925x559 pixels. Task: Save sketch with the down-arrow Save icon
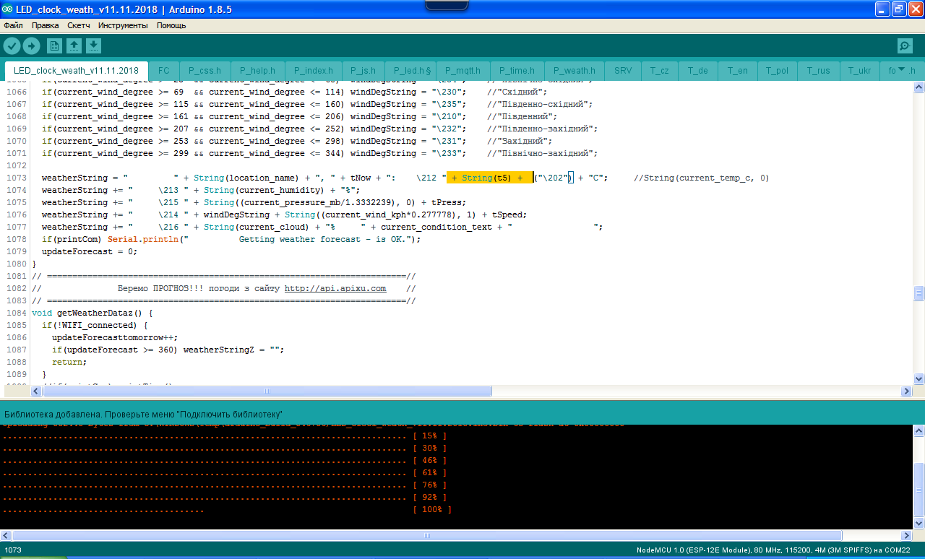(x=93, y=45)
